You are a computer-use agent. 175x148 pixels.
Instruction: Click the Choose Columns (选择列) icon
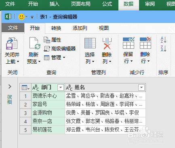pyautogui.click(x=90, y=43)
